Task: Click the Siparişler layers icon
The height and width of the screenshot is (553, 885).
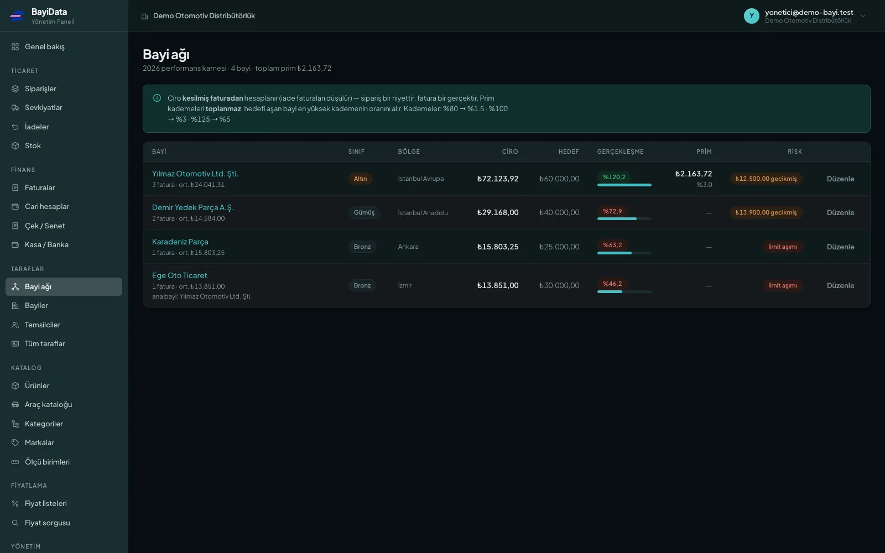Action: click(x=15, y=89)
